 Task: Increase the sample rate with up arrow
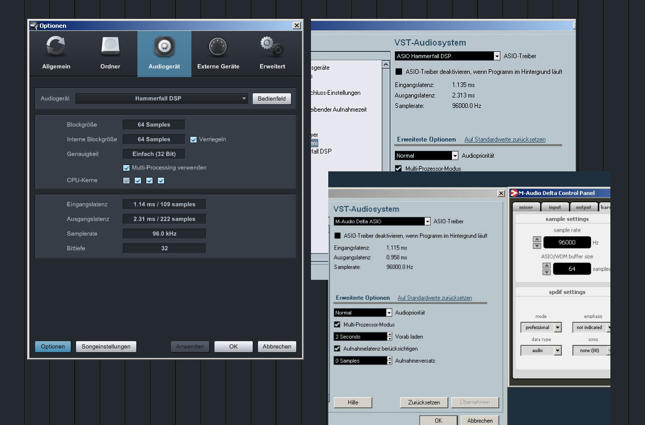point(536,239)
